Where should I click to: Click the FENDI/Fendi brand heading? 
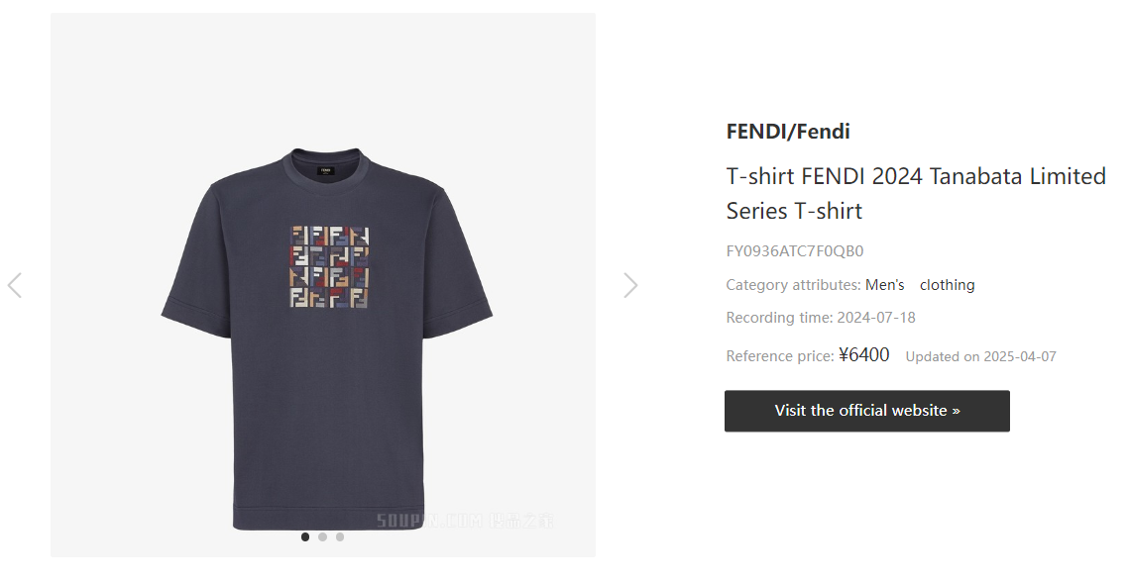click(x=788, y=132)
